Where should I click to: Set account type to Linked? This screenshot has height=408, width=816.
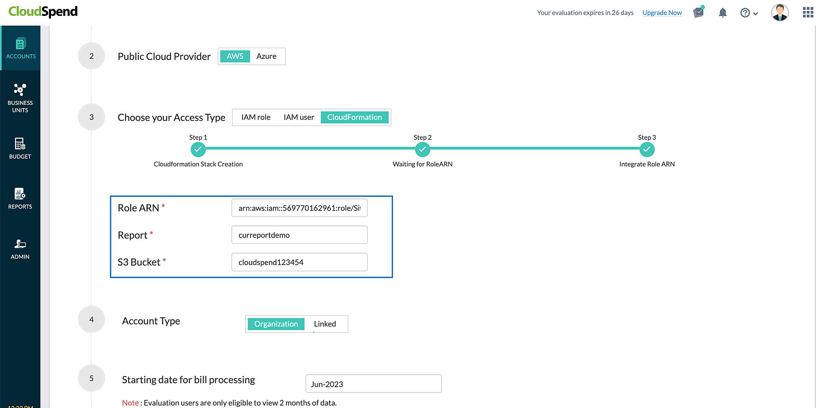tap(325, 324)
